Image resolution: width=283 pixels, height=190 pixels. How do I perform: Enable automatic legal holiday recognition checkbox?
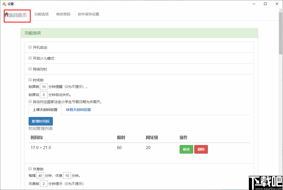click(30, 101)
